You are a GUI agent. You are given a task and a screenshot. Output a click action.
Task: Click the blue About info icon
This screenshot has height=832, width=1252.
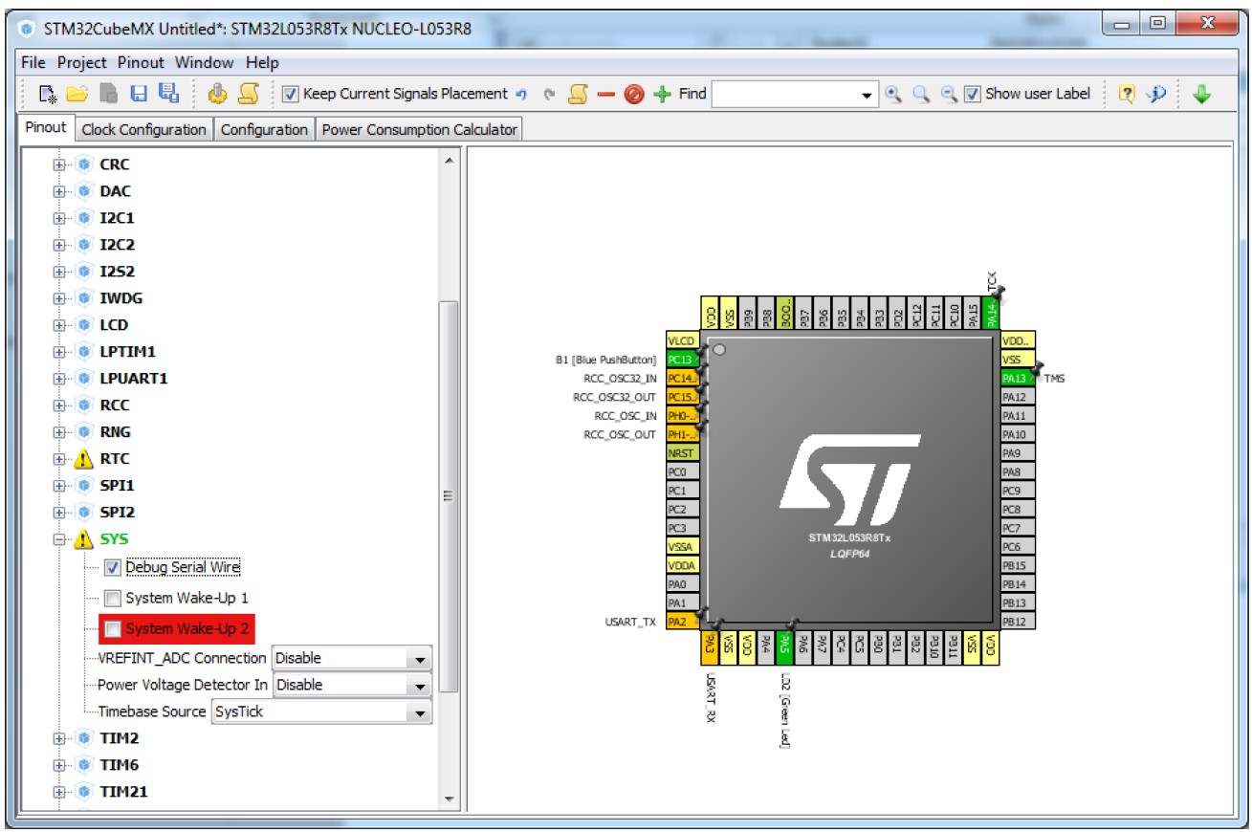(x=1157, y=94)
